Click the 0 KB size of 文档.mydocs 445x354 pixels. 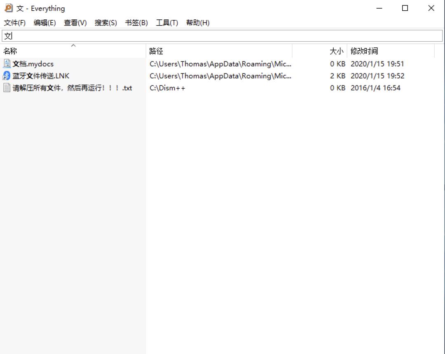click(337, 64)
